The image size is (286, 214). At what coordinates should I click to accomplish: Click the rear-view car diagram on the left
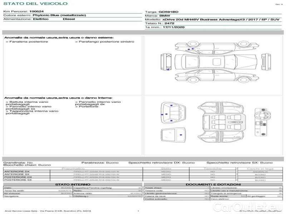click(167, 60)
